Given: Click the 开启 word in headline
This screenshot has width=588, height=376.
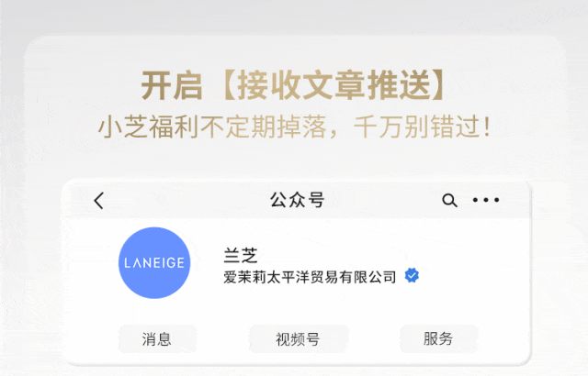Looking at the screenshot, I should pyautogui.click(x=172, y=85).
